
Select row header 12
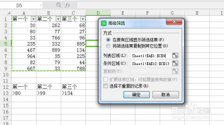click(6, 87)
